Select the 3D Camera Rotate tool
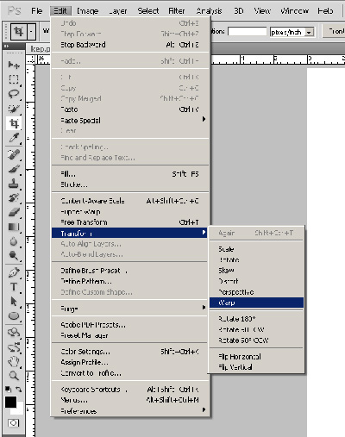 pyautogui.click(x=14, y=347)
